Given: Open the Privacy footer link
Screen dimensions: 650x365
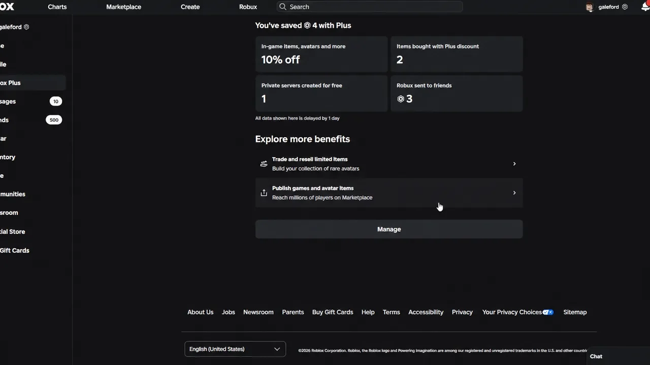Looking at the screenshot, I should [462, 312].
